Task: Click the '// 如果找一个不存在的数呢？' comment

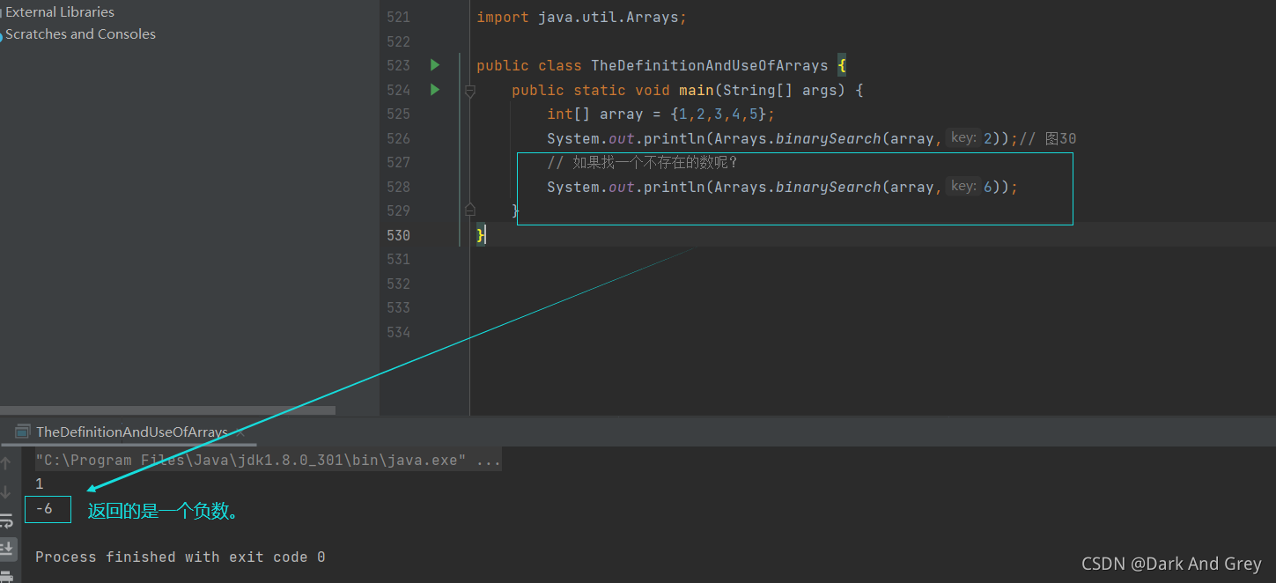Action: pos(642,163)
